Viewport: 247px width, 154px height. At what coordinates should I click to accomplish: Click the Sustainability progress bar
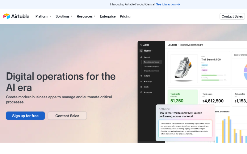212,80
